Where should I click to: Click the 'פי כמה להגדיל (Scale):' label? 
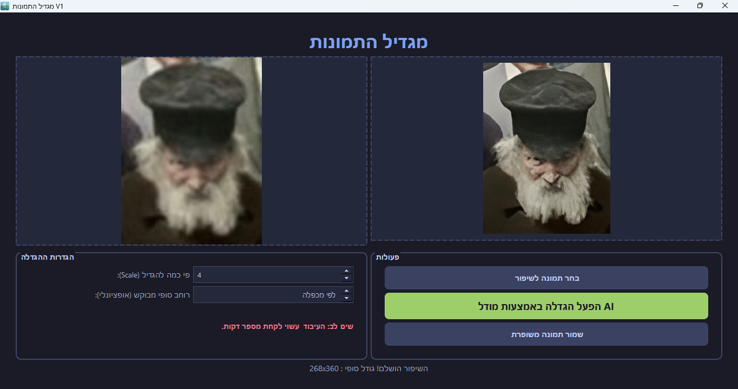coord(153,275)
